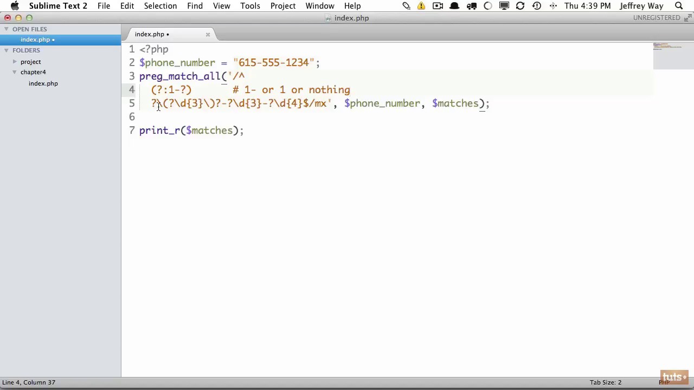694x390 pixels.
Task: Click line number 1 in the gutter
Action: [x=132, y=49]
